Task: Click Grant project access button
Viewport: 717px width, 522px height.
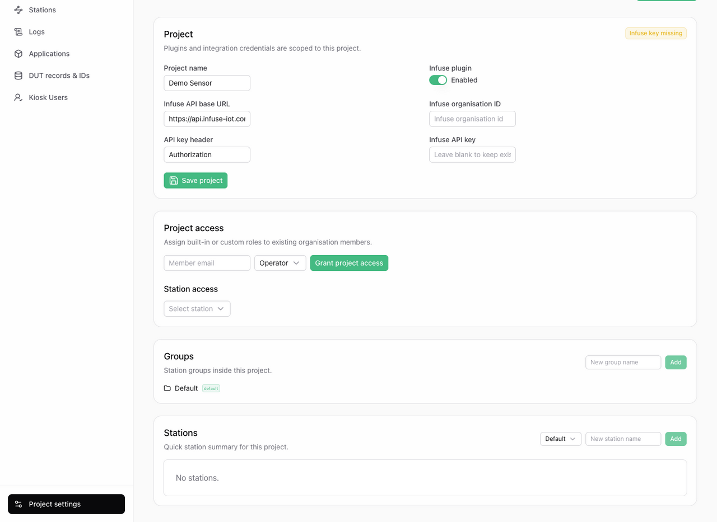Action: coord(349,263)
